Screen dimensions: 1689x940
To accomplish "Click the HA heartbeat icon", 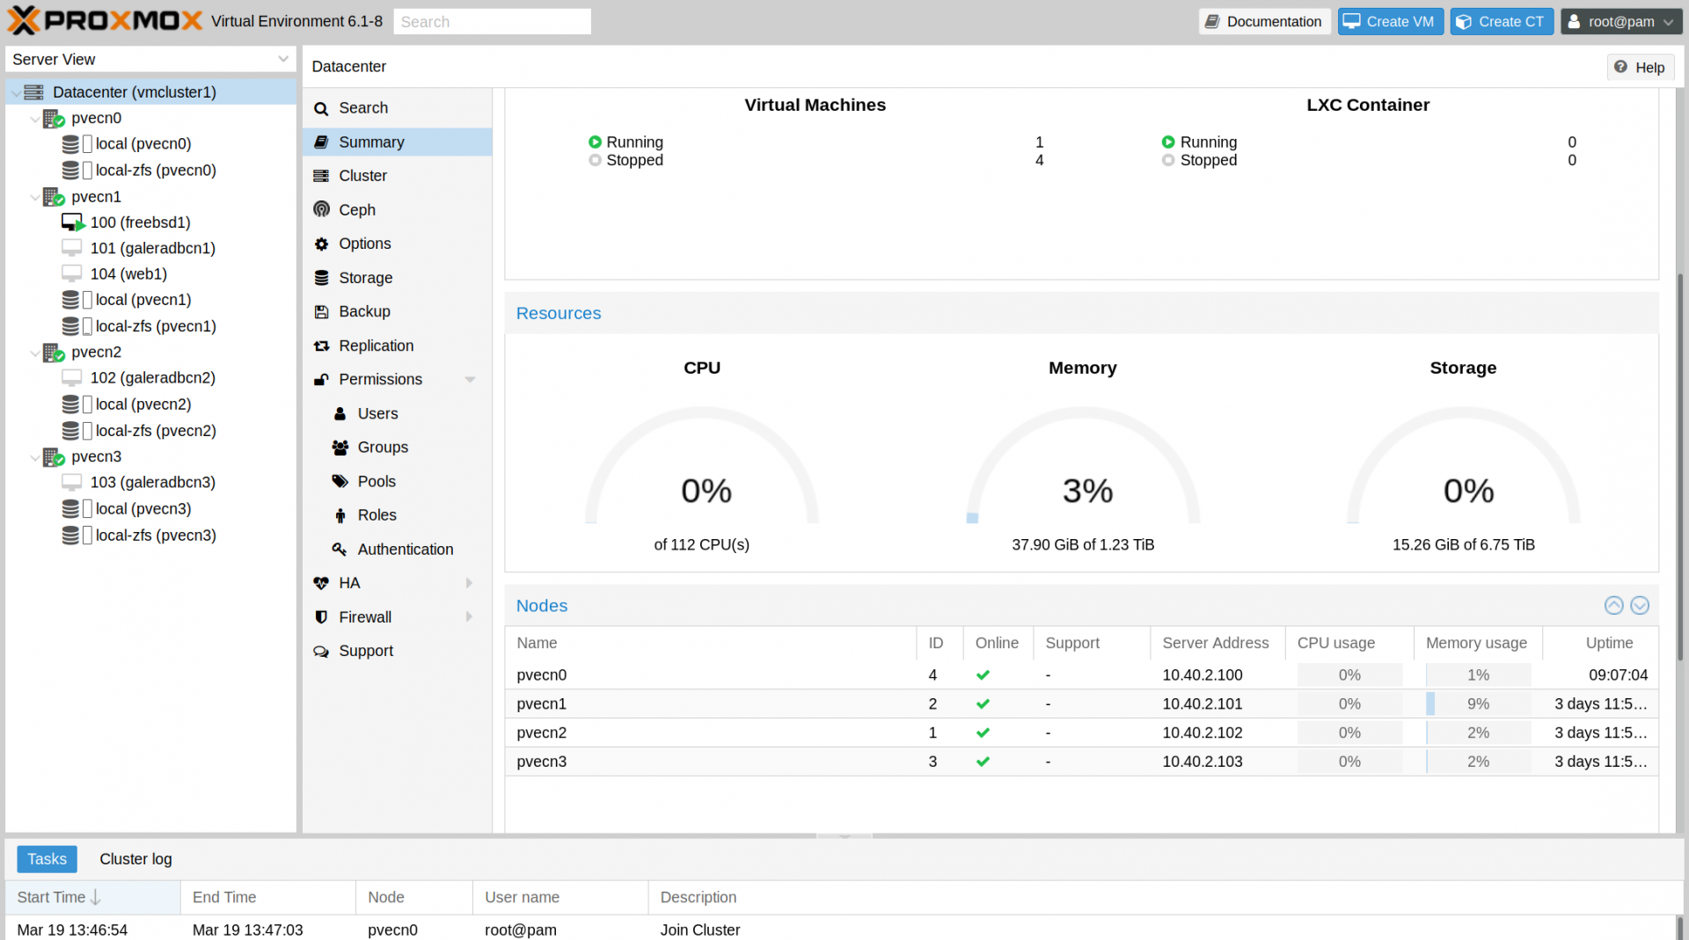I will pyautogui.click(x=322, y=583).
